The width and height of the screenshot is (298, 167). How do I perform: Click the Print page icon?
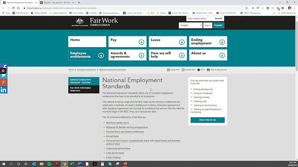coord(199,70)
